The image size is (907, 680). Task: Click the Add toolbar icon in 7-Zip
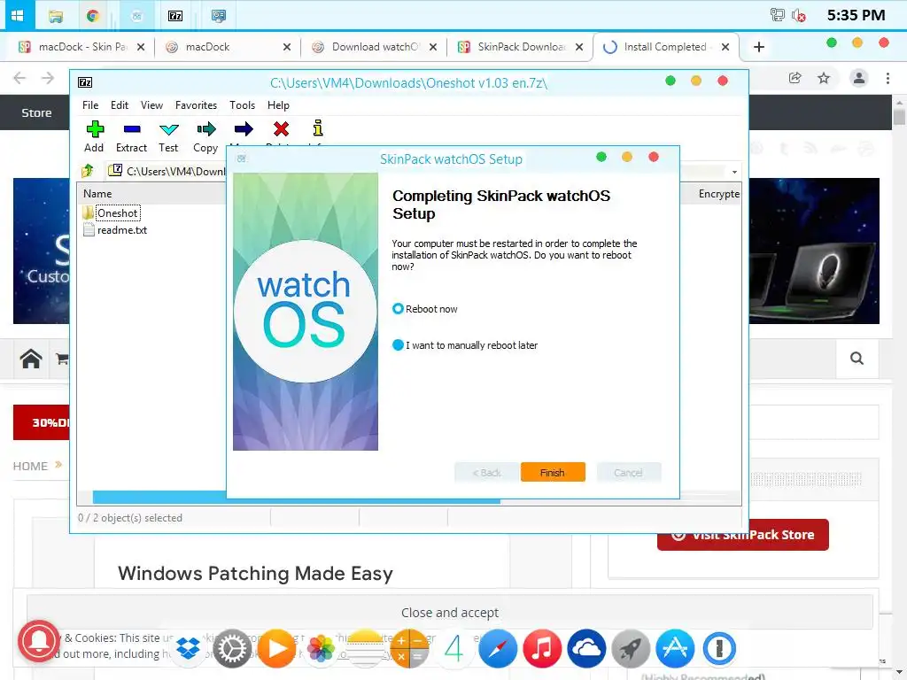point(94,129)
